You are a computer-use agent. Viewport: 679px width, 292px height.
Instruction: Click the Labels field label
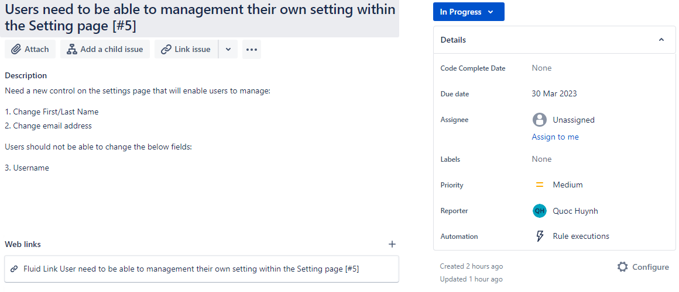pyautogui.click(x=450, y=159)
